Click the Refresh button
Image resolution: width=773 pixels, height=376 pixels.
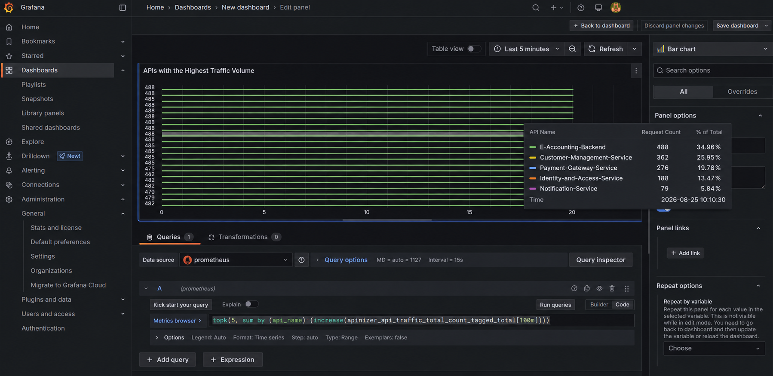(606, 49)
